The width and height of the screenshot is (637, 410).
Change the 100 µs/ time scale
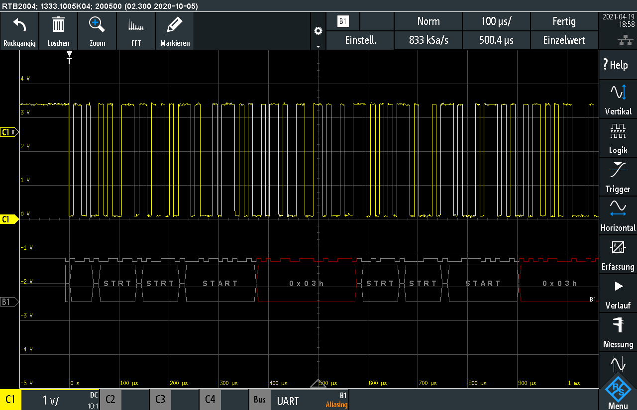coord(496,21)
